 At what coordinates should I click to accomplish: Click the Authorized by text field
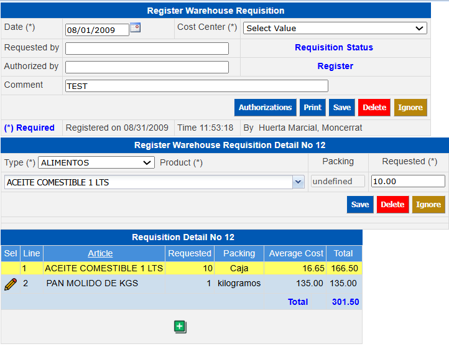pos(147,67)
